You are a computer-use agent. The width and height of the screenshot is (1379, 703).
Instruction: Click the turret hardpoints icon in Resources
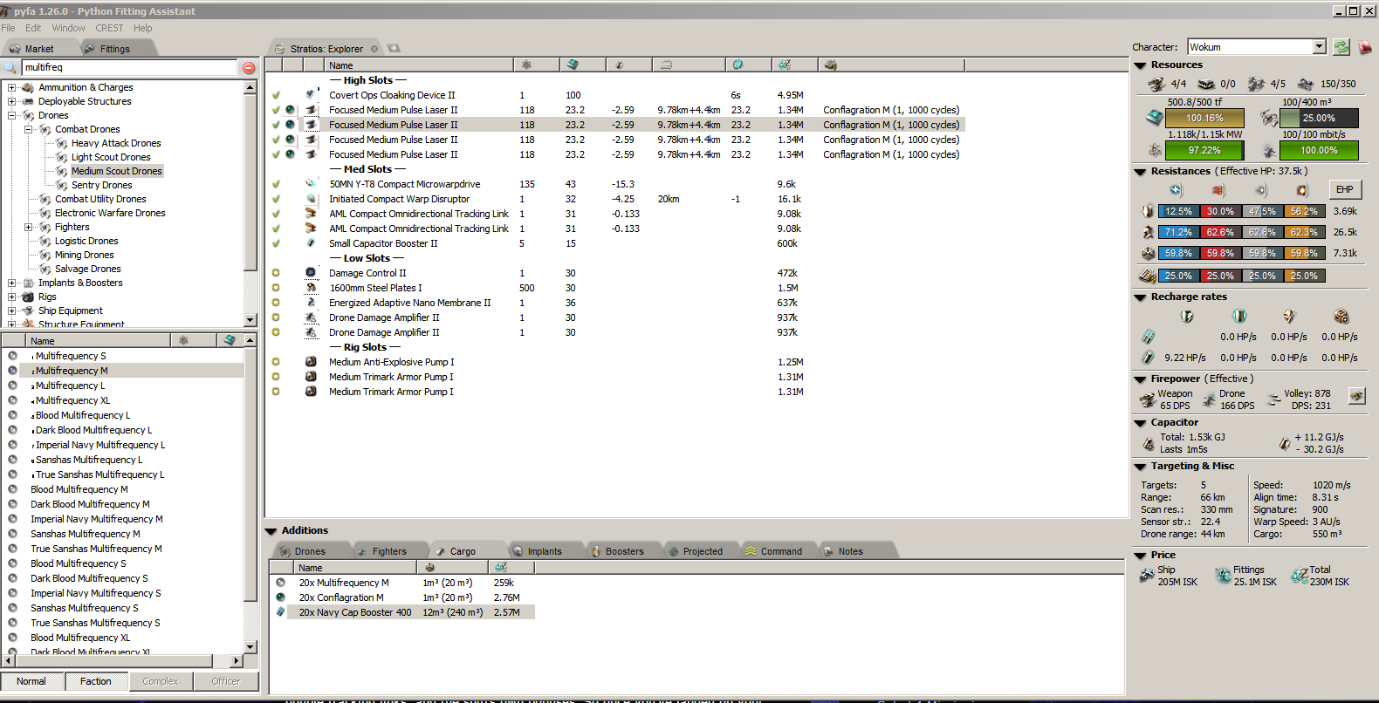click(1156, 84)
